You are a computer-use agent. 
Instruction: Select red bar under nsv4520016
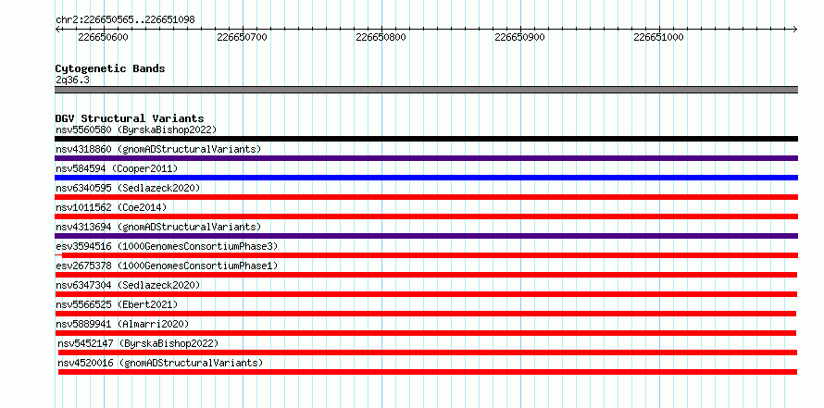(x=428, y=372)
